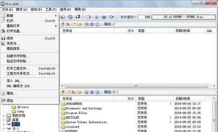The width and height of the screenshot is (218, 132).
Task: Select 保存 in the File menu
Action: [x=29, y=38]
